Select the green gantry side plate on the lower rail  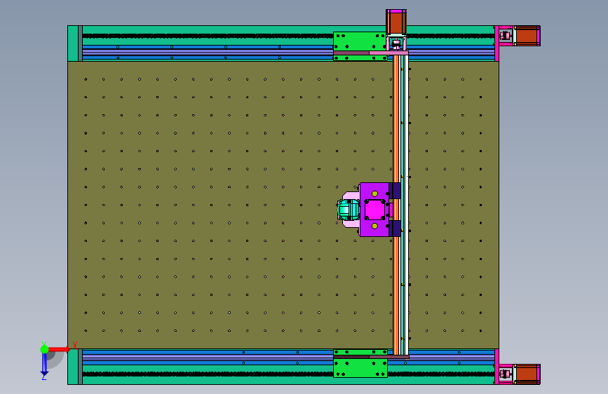[x=360, y=367]
